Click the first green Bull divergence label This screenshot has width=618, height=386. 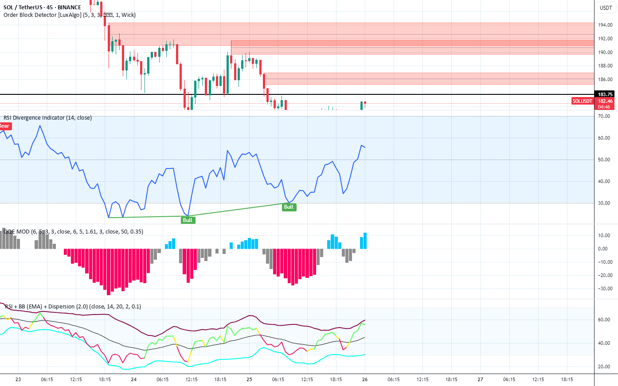(x=188, y=220)
